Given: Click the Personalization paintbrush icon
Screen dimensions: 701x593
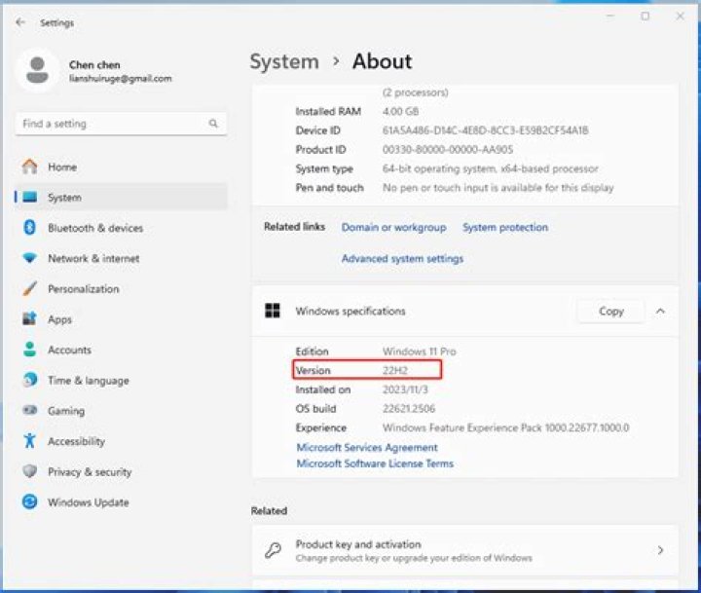Looking at the screenshot, I should [30, 288].
